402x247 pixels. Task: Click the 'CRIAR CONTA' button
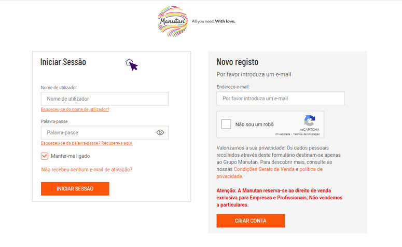(251, 221)
